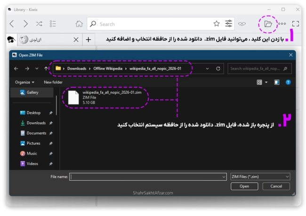This screenshot has width=306, height=216.
Task: Unpin Documents using its pin icon
Action: [51, 133]
